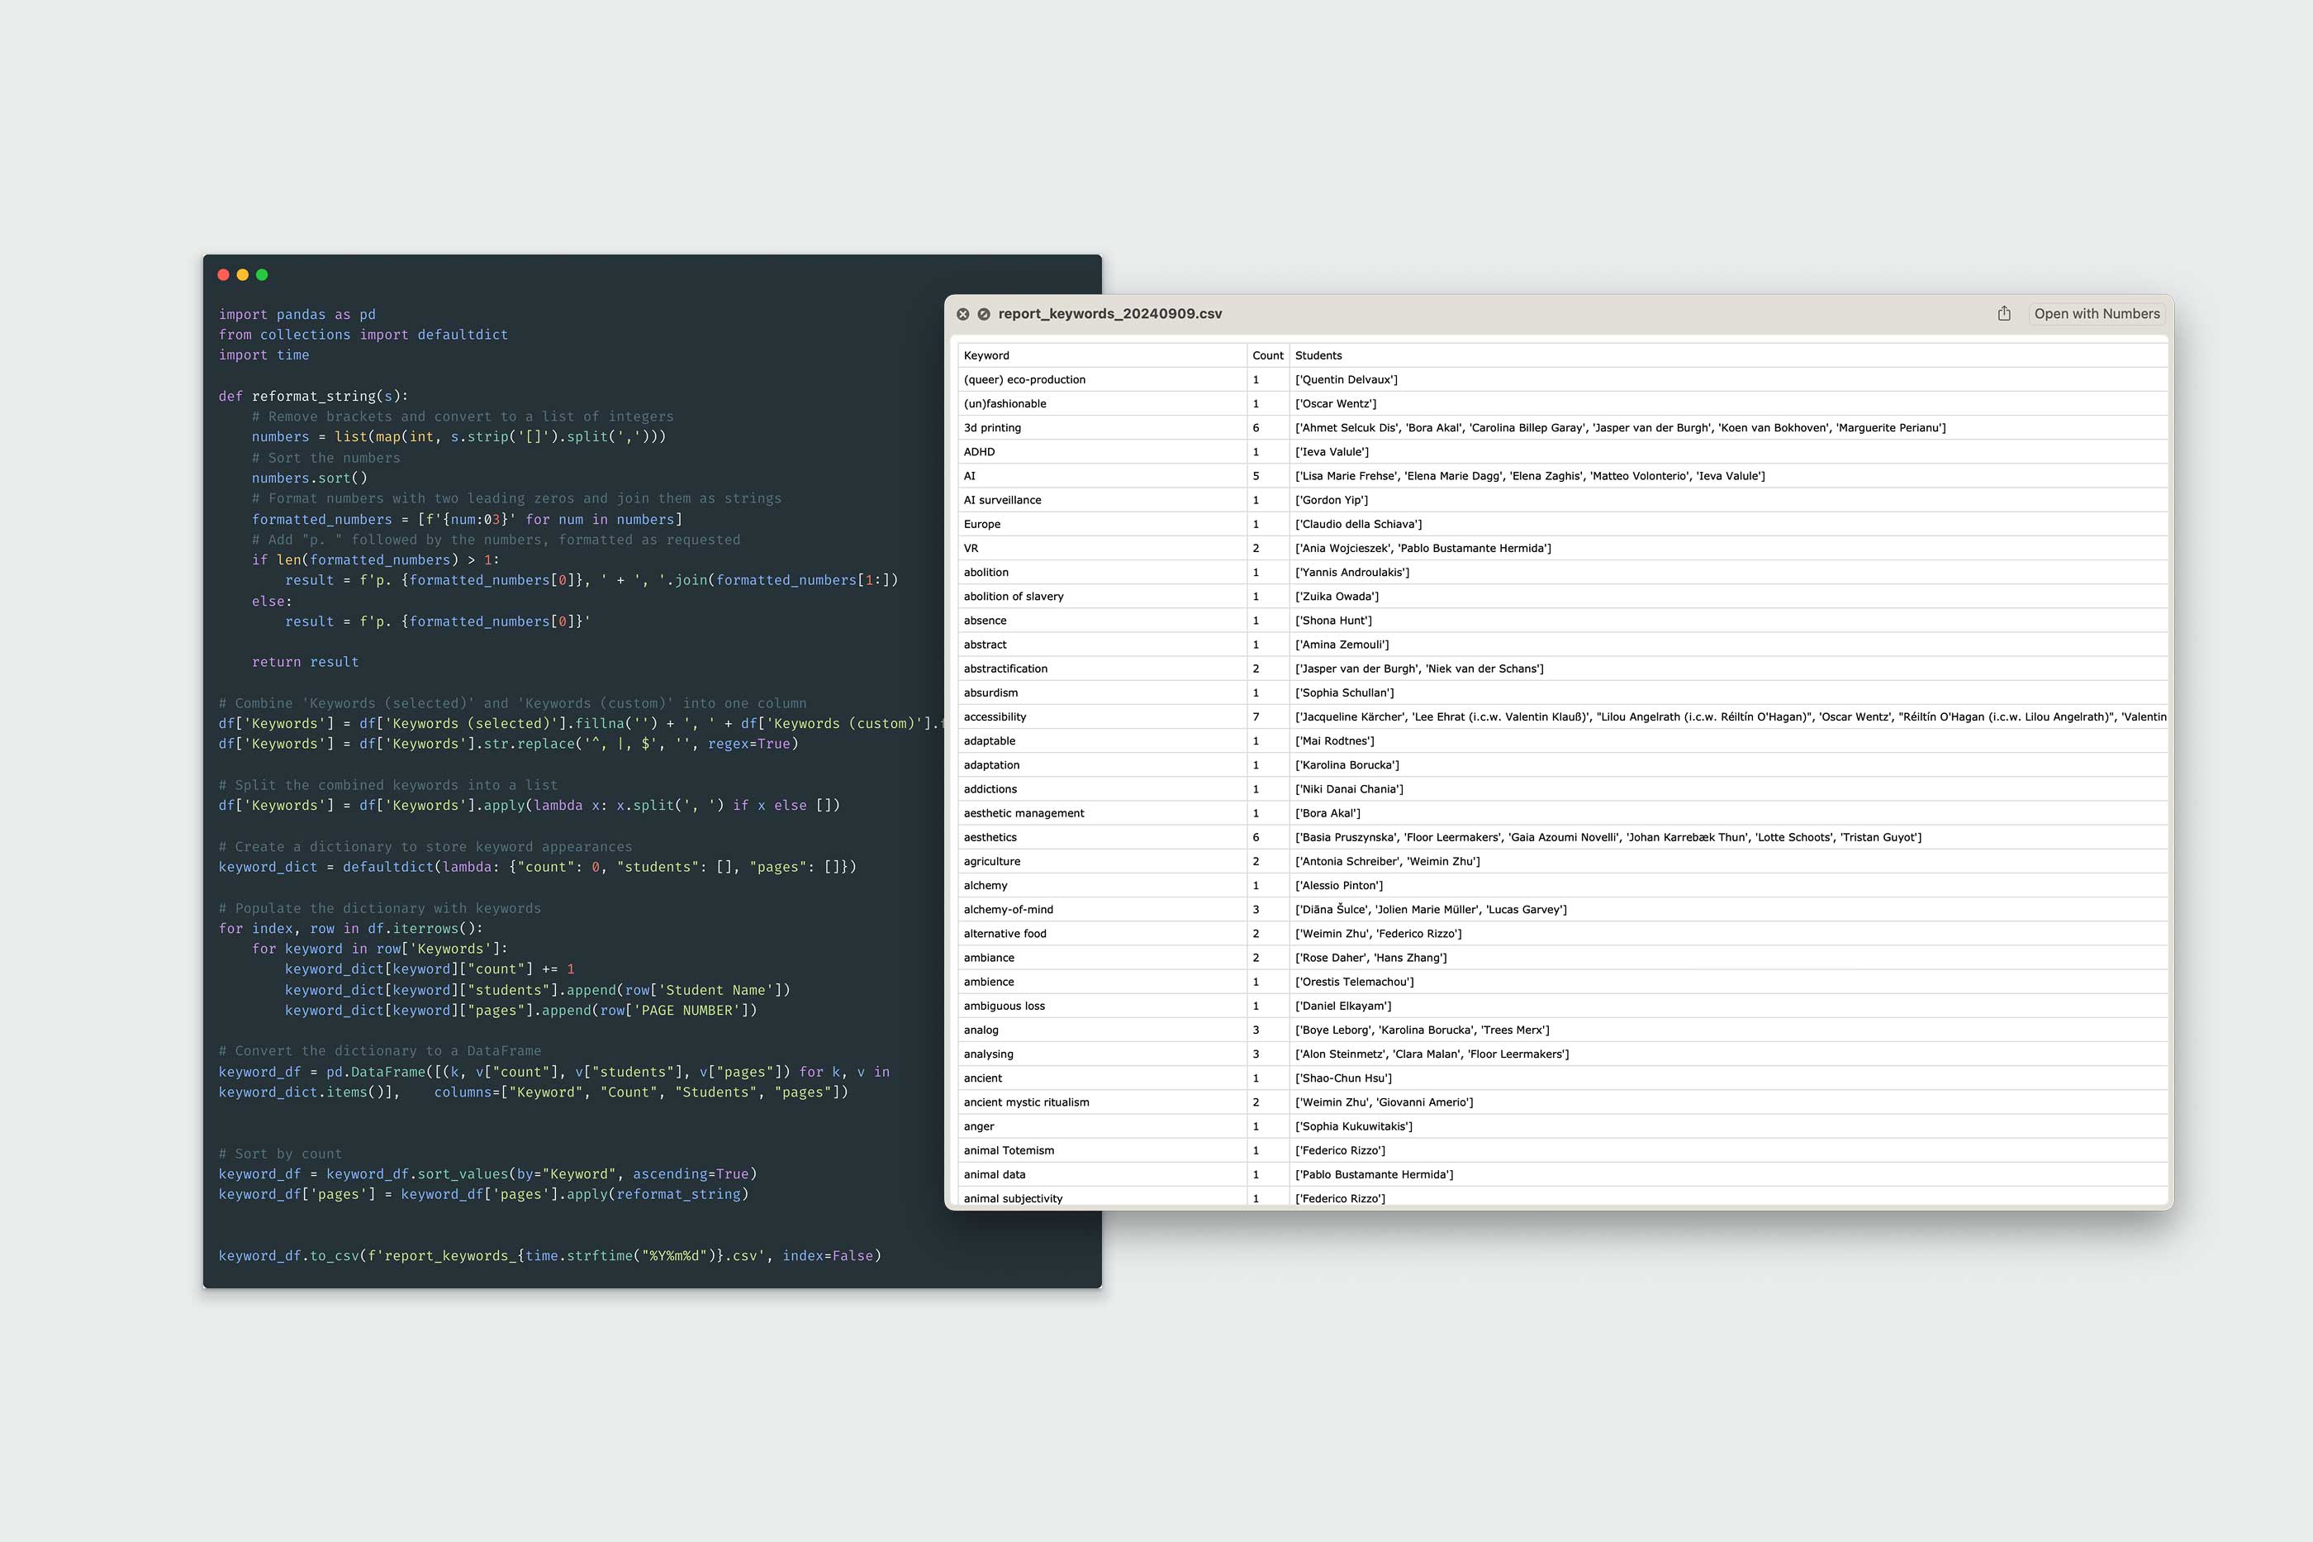The height and width of the screenshot is (1542, 2313).
Task: Click the Keyword column header
Action: (986, 356)
